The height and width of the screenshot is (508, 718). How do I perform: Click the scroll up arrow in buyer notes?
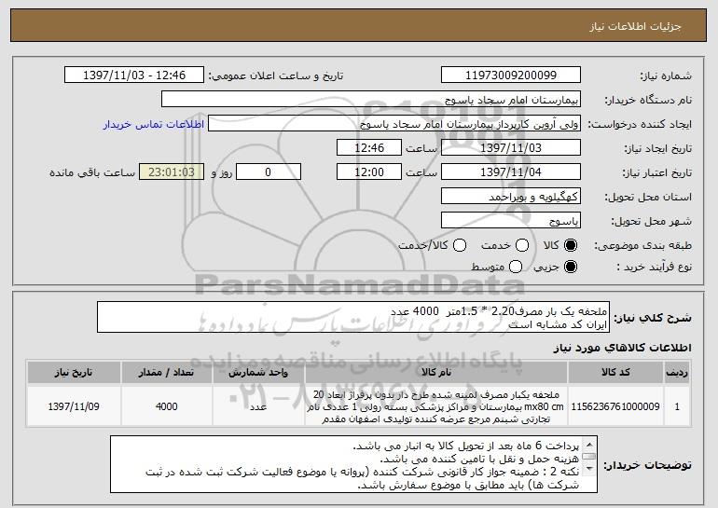pos(589,445)
